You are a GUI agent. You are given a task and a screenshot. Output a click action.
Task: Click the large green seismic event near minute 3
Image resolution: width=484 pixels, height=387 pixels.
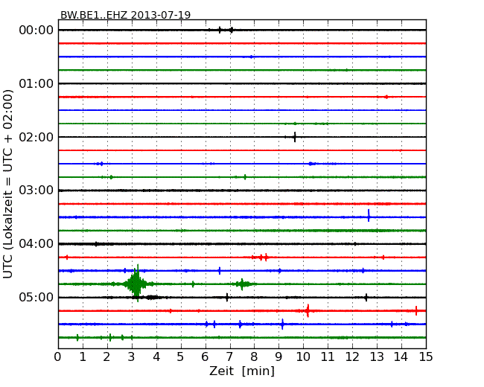click(136, 284)
